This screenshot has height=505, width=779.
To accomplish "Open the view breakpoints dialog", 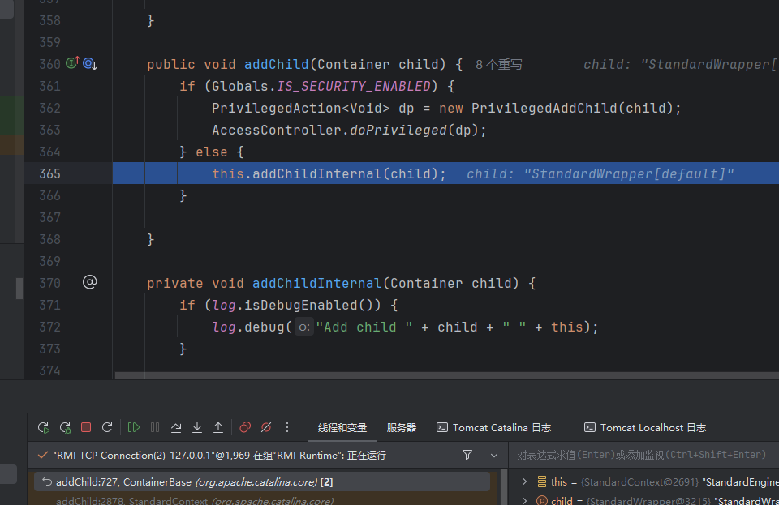I will click(245, 427).
